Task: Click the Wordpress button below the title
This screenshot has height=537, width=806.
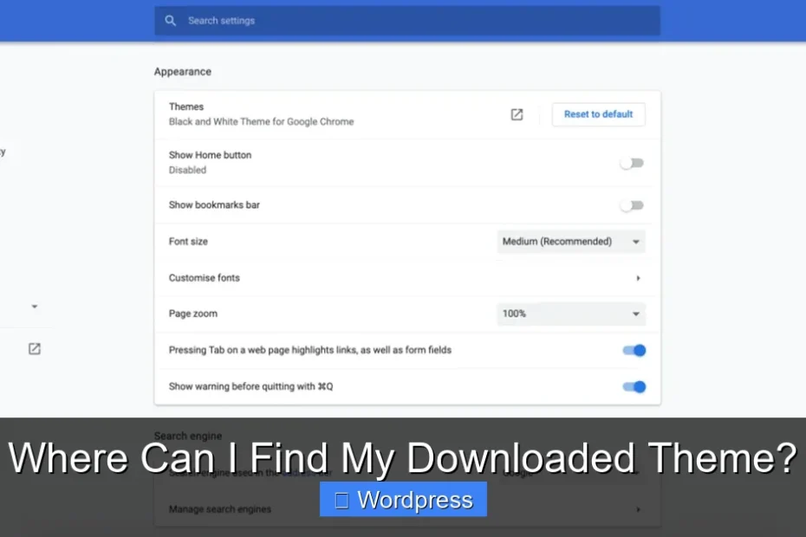Action: pos(403,499)
